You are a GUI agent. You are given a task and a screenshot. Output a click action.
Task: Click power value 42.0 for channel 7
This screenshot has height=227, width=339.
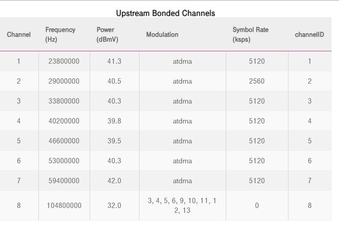[x=114, y=181]
